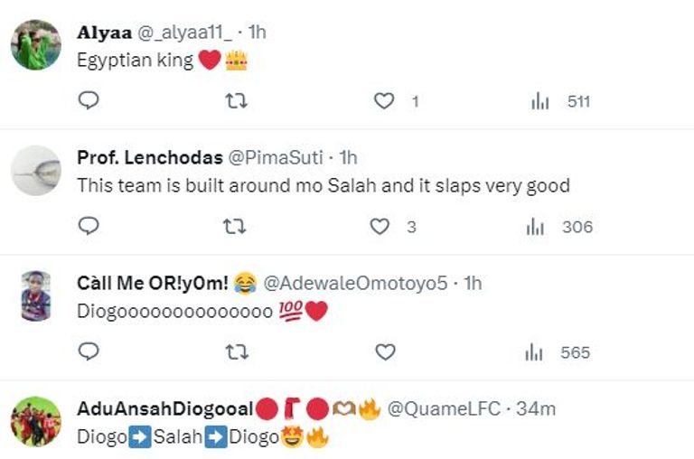Like the Diogooooo tweet
This screenshot has height=459, width=694.
(384, 351)
